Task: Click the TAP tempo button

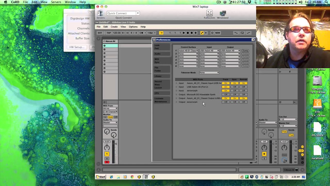Action: 109,33
